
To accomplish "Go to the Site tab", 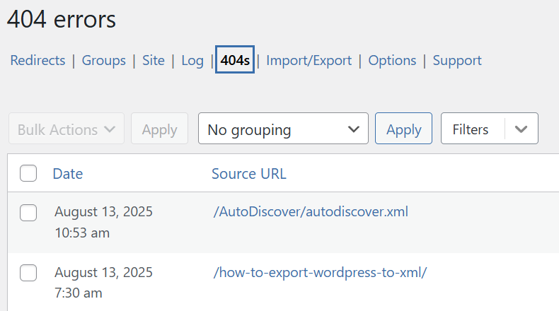I will (x=153, y=61).
